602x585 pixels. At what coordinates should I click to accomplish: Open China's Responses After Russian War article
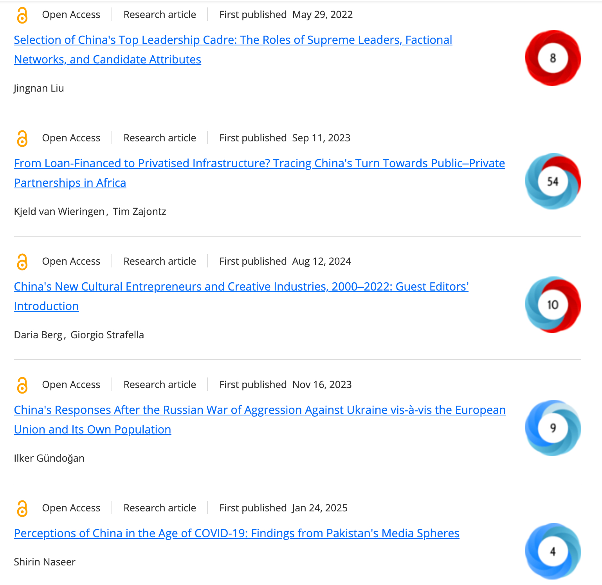260,410
